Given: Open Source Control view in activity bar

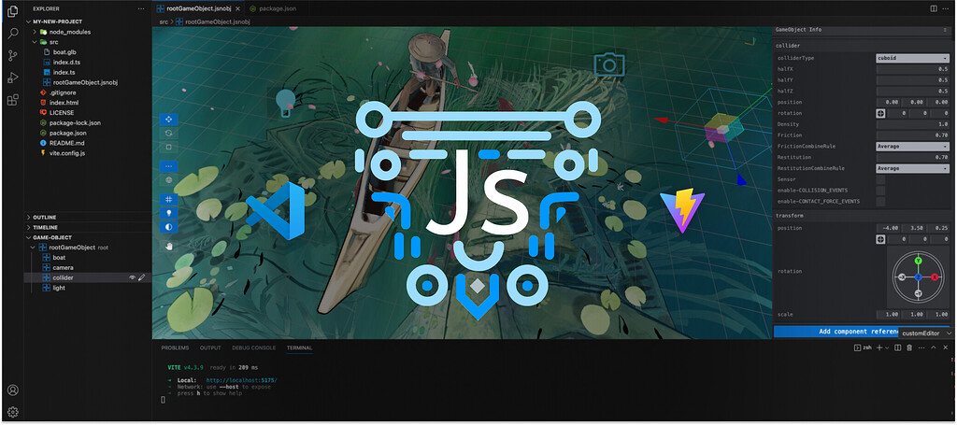Looking at the screenshot, I should [12, 55].
